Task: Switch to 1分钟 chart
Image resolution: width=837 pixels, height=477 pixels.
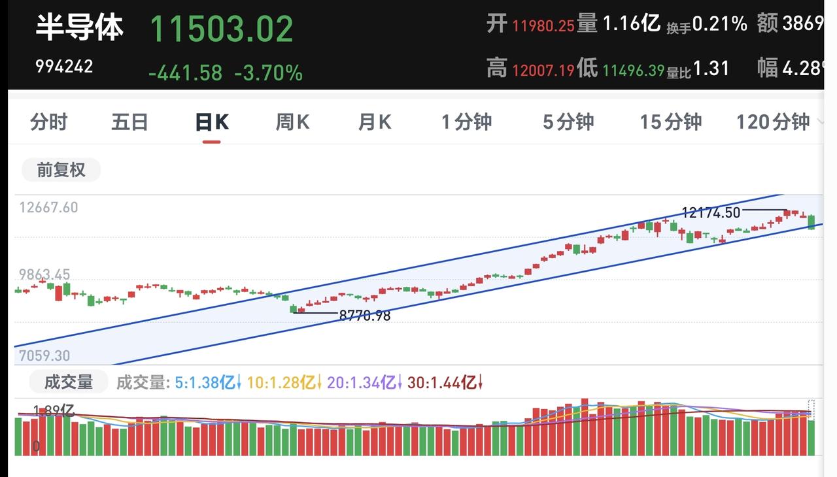Action: 466,122
